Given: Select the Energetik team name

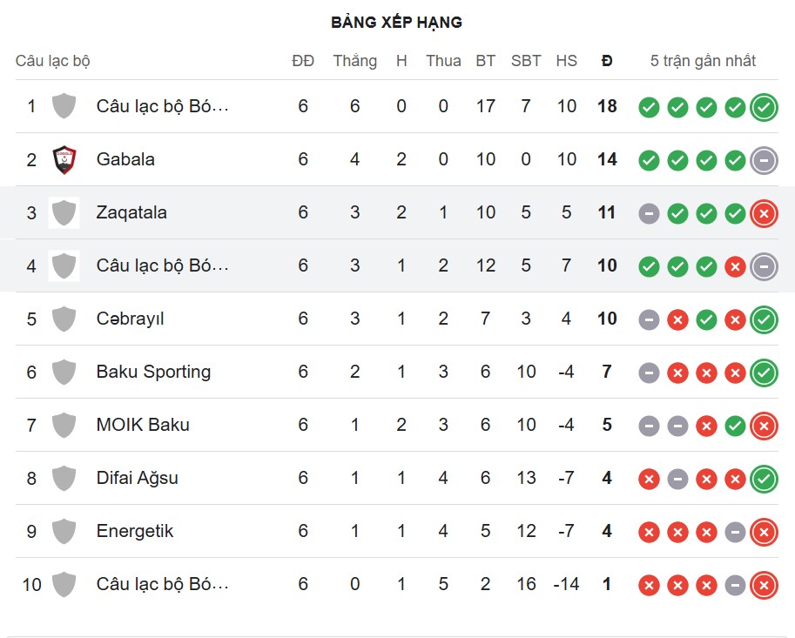Looking at the screenshot, I should tap(135, 531).
